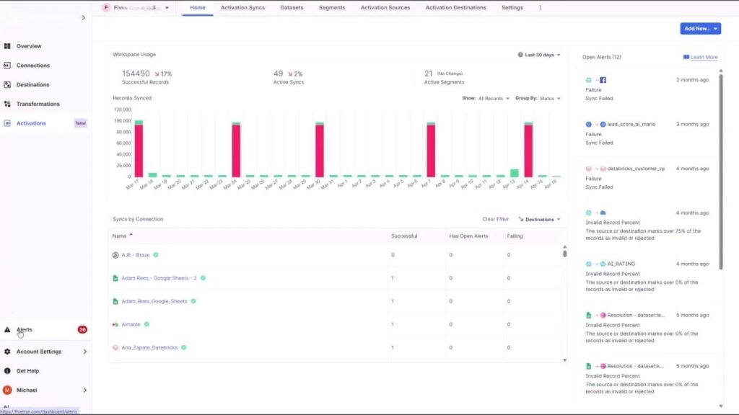The image size is (739, 415).
Task: Switch to the Datasets tab
Action: point(292,7)
